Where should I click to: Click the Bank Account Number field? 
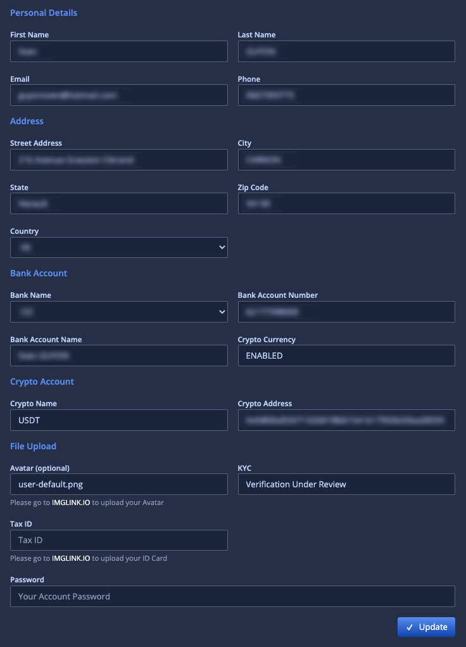(x=346, y=312)
